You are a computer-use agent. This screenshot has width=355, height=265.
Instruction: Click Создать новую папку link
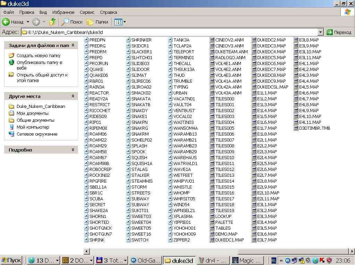pos(38,55)
